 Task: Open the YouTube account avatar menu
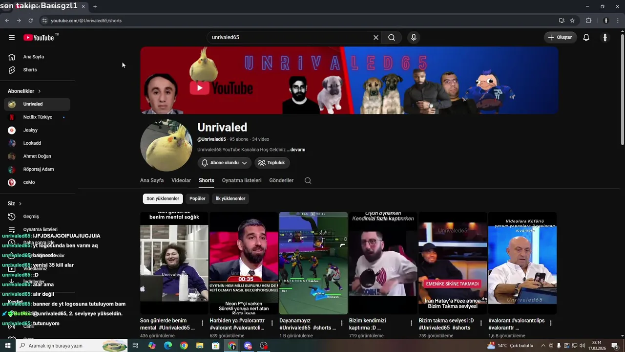point(605,38)
